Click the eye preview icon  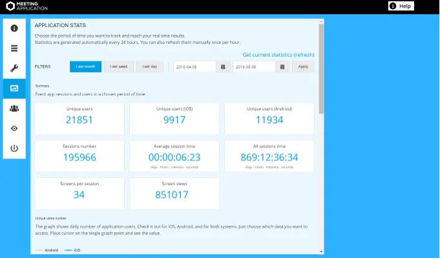point(14,128)
